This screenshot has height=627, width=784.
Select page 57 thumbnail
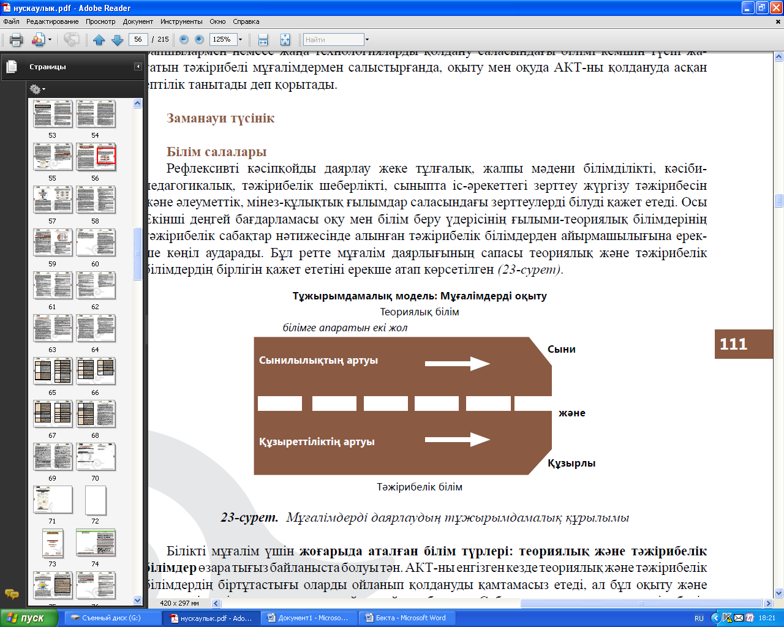(52, 200)
